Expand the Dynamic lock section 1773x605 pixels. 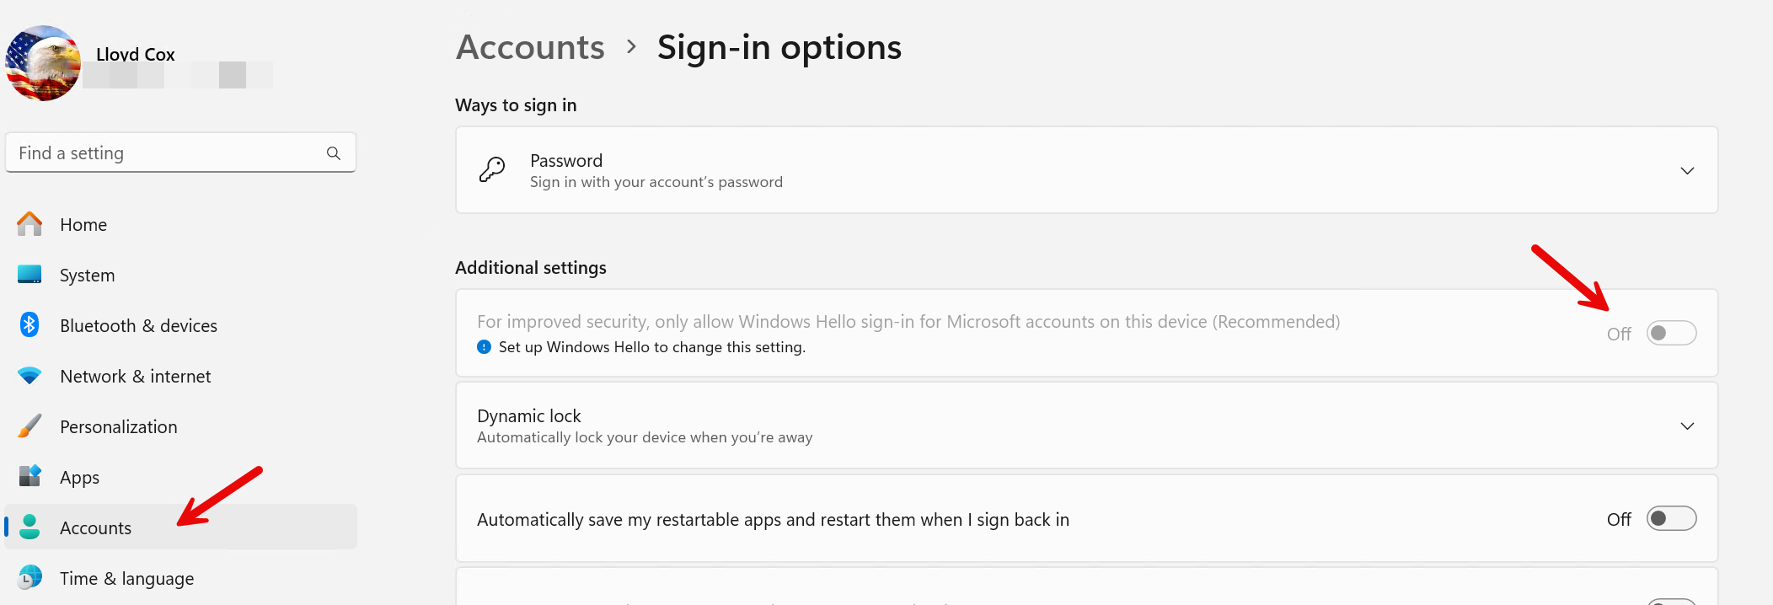point(1687,426)
